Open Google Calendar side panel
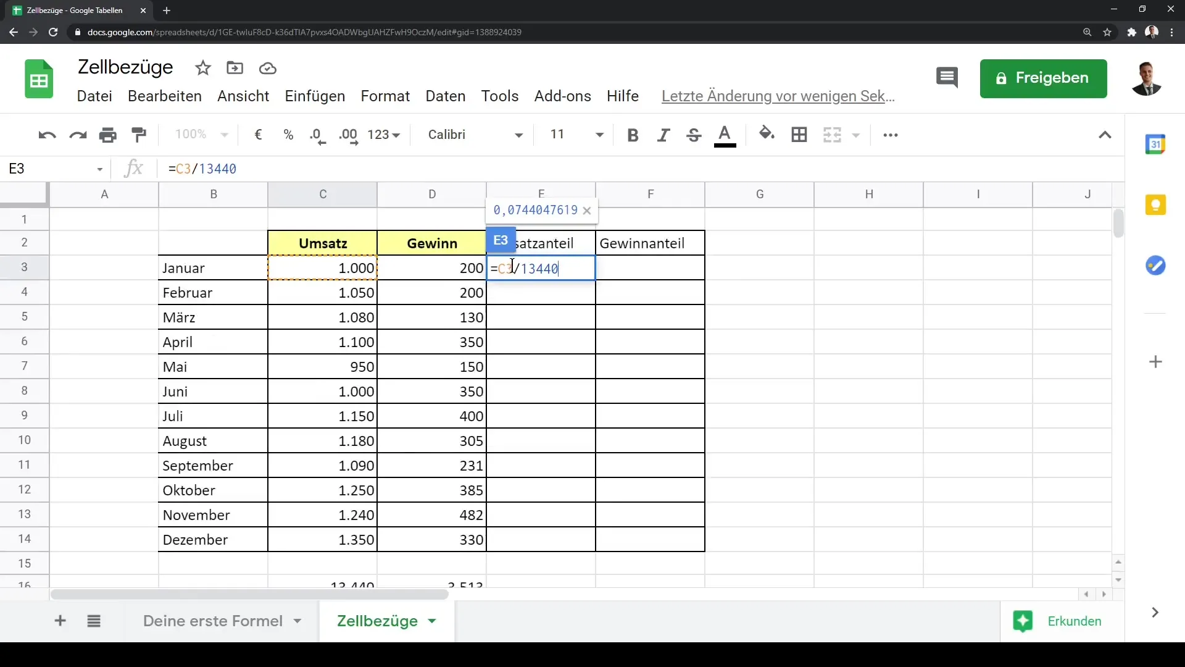 (1155, 144)
